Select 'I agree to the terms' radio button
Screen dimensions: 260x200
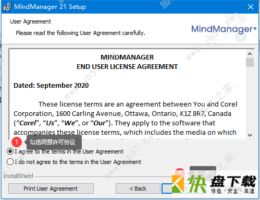coord(10,151)
